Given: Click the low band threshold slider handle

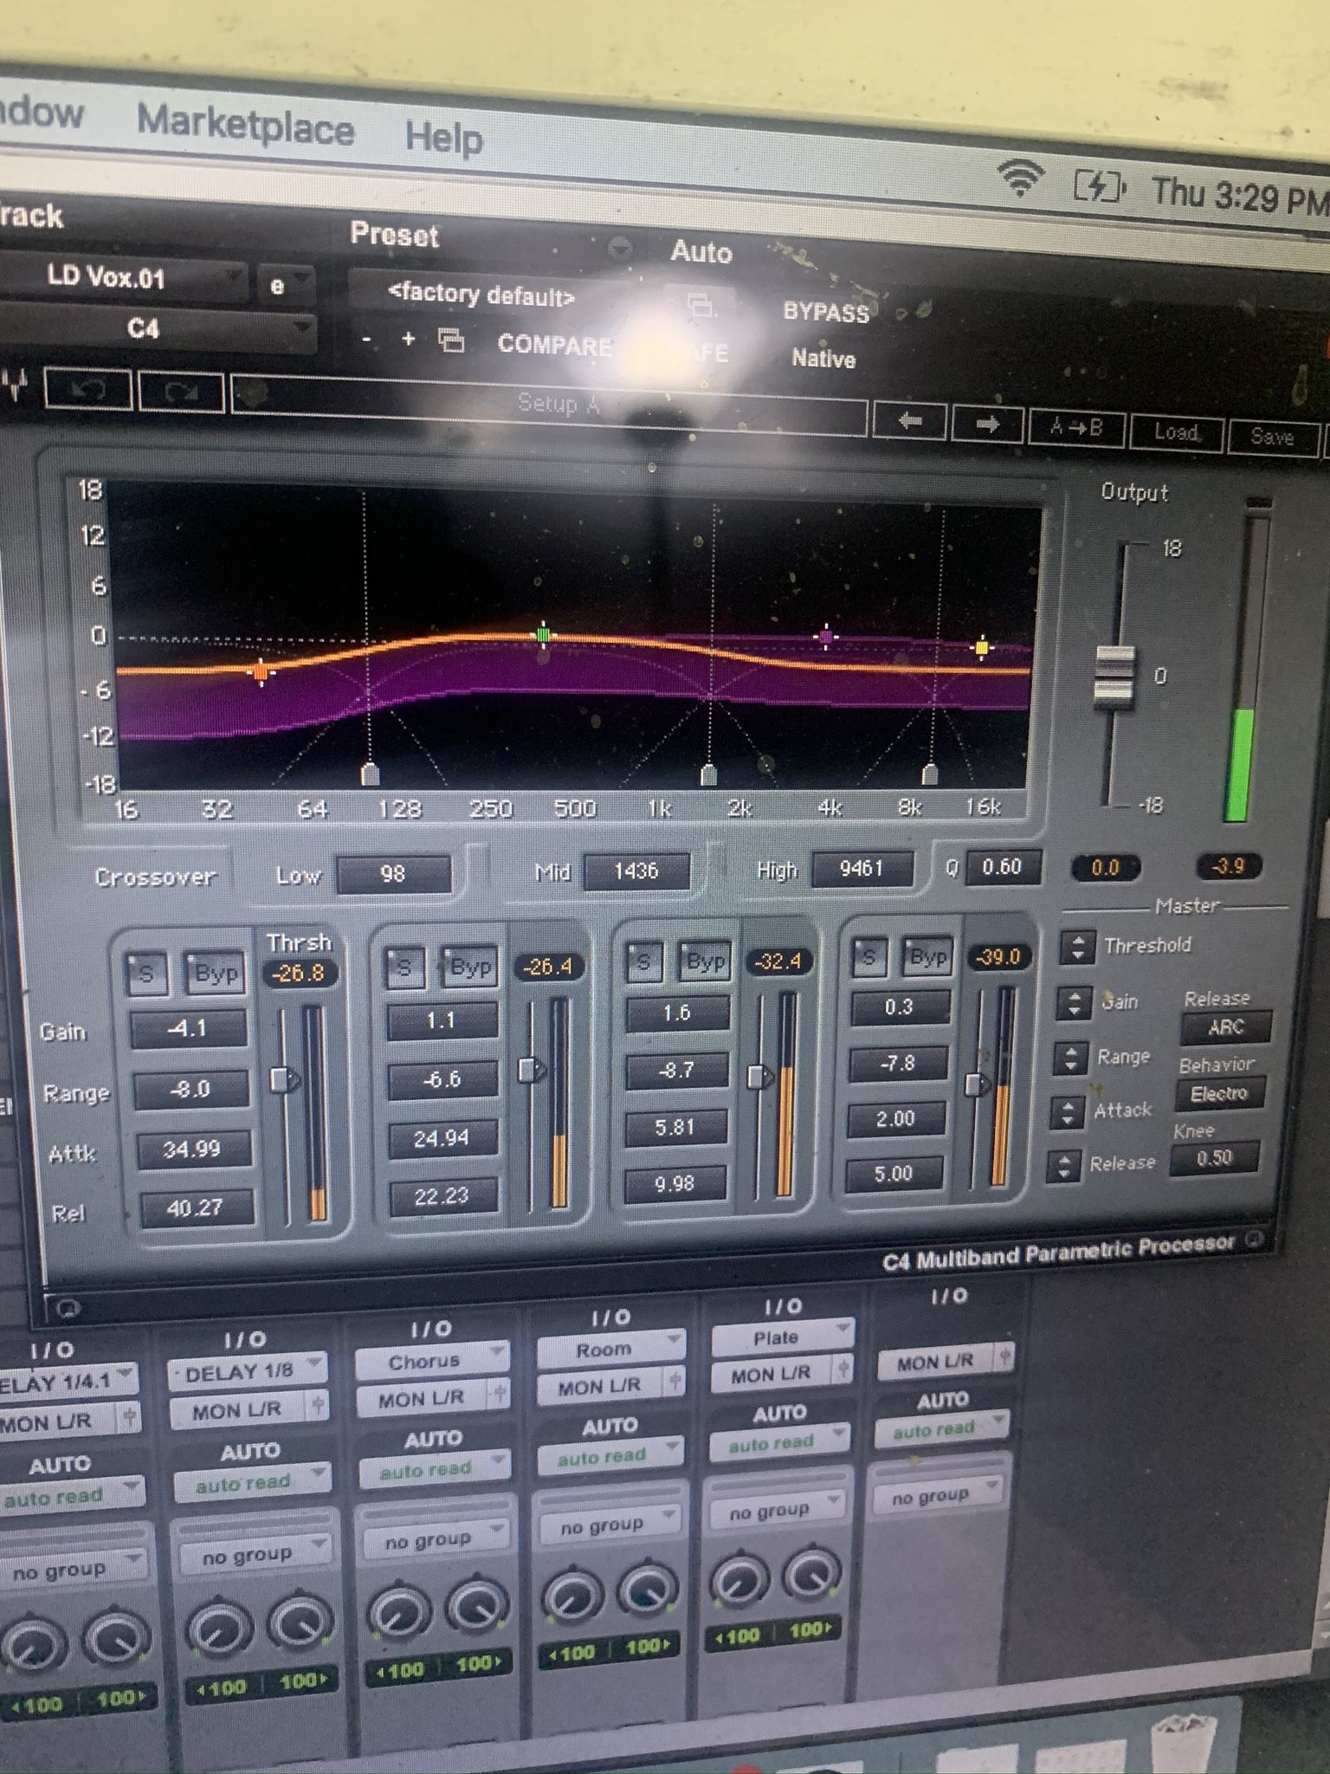Looking at the screenshot, I should coord(285,1079).
